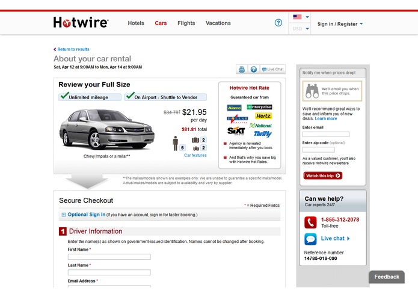Open the Car features link
Viewport: 418px width, 297px height.
pos(195,155)
